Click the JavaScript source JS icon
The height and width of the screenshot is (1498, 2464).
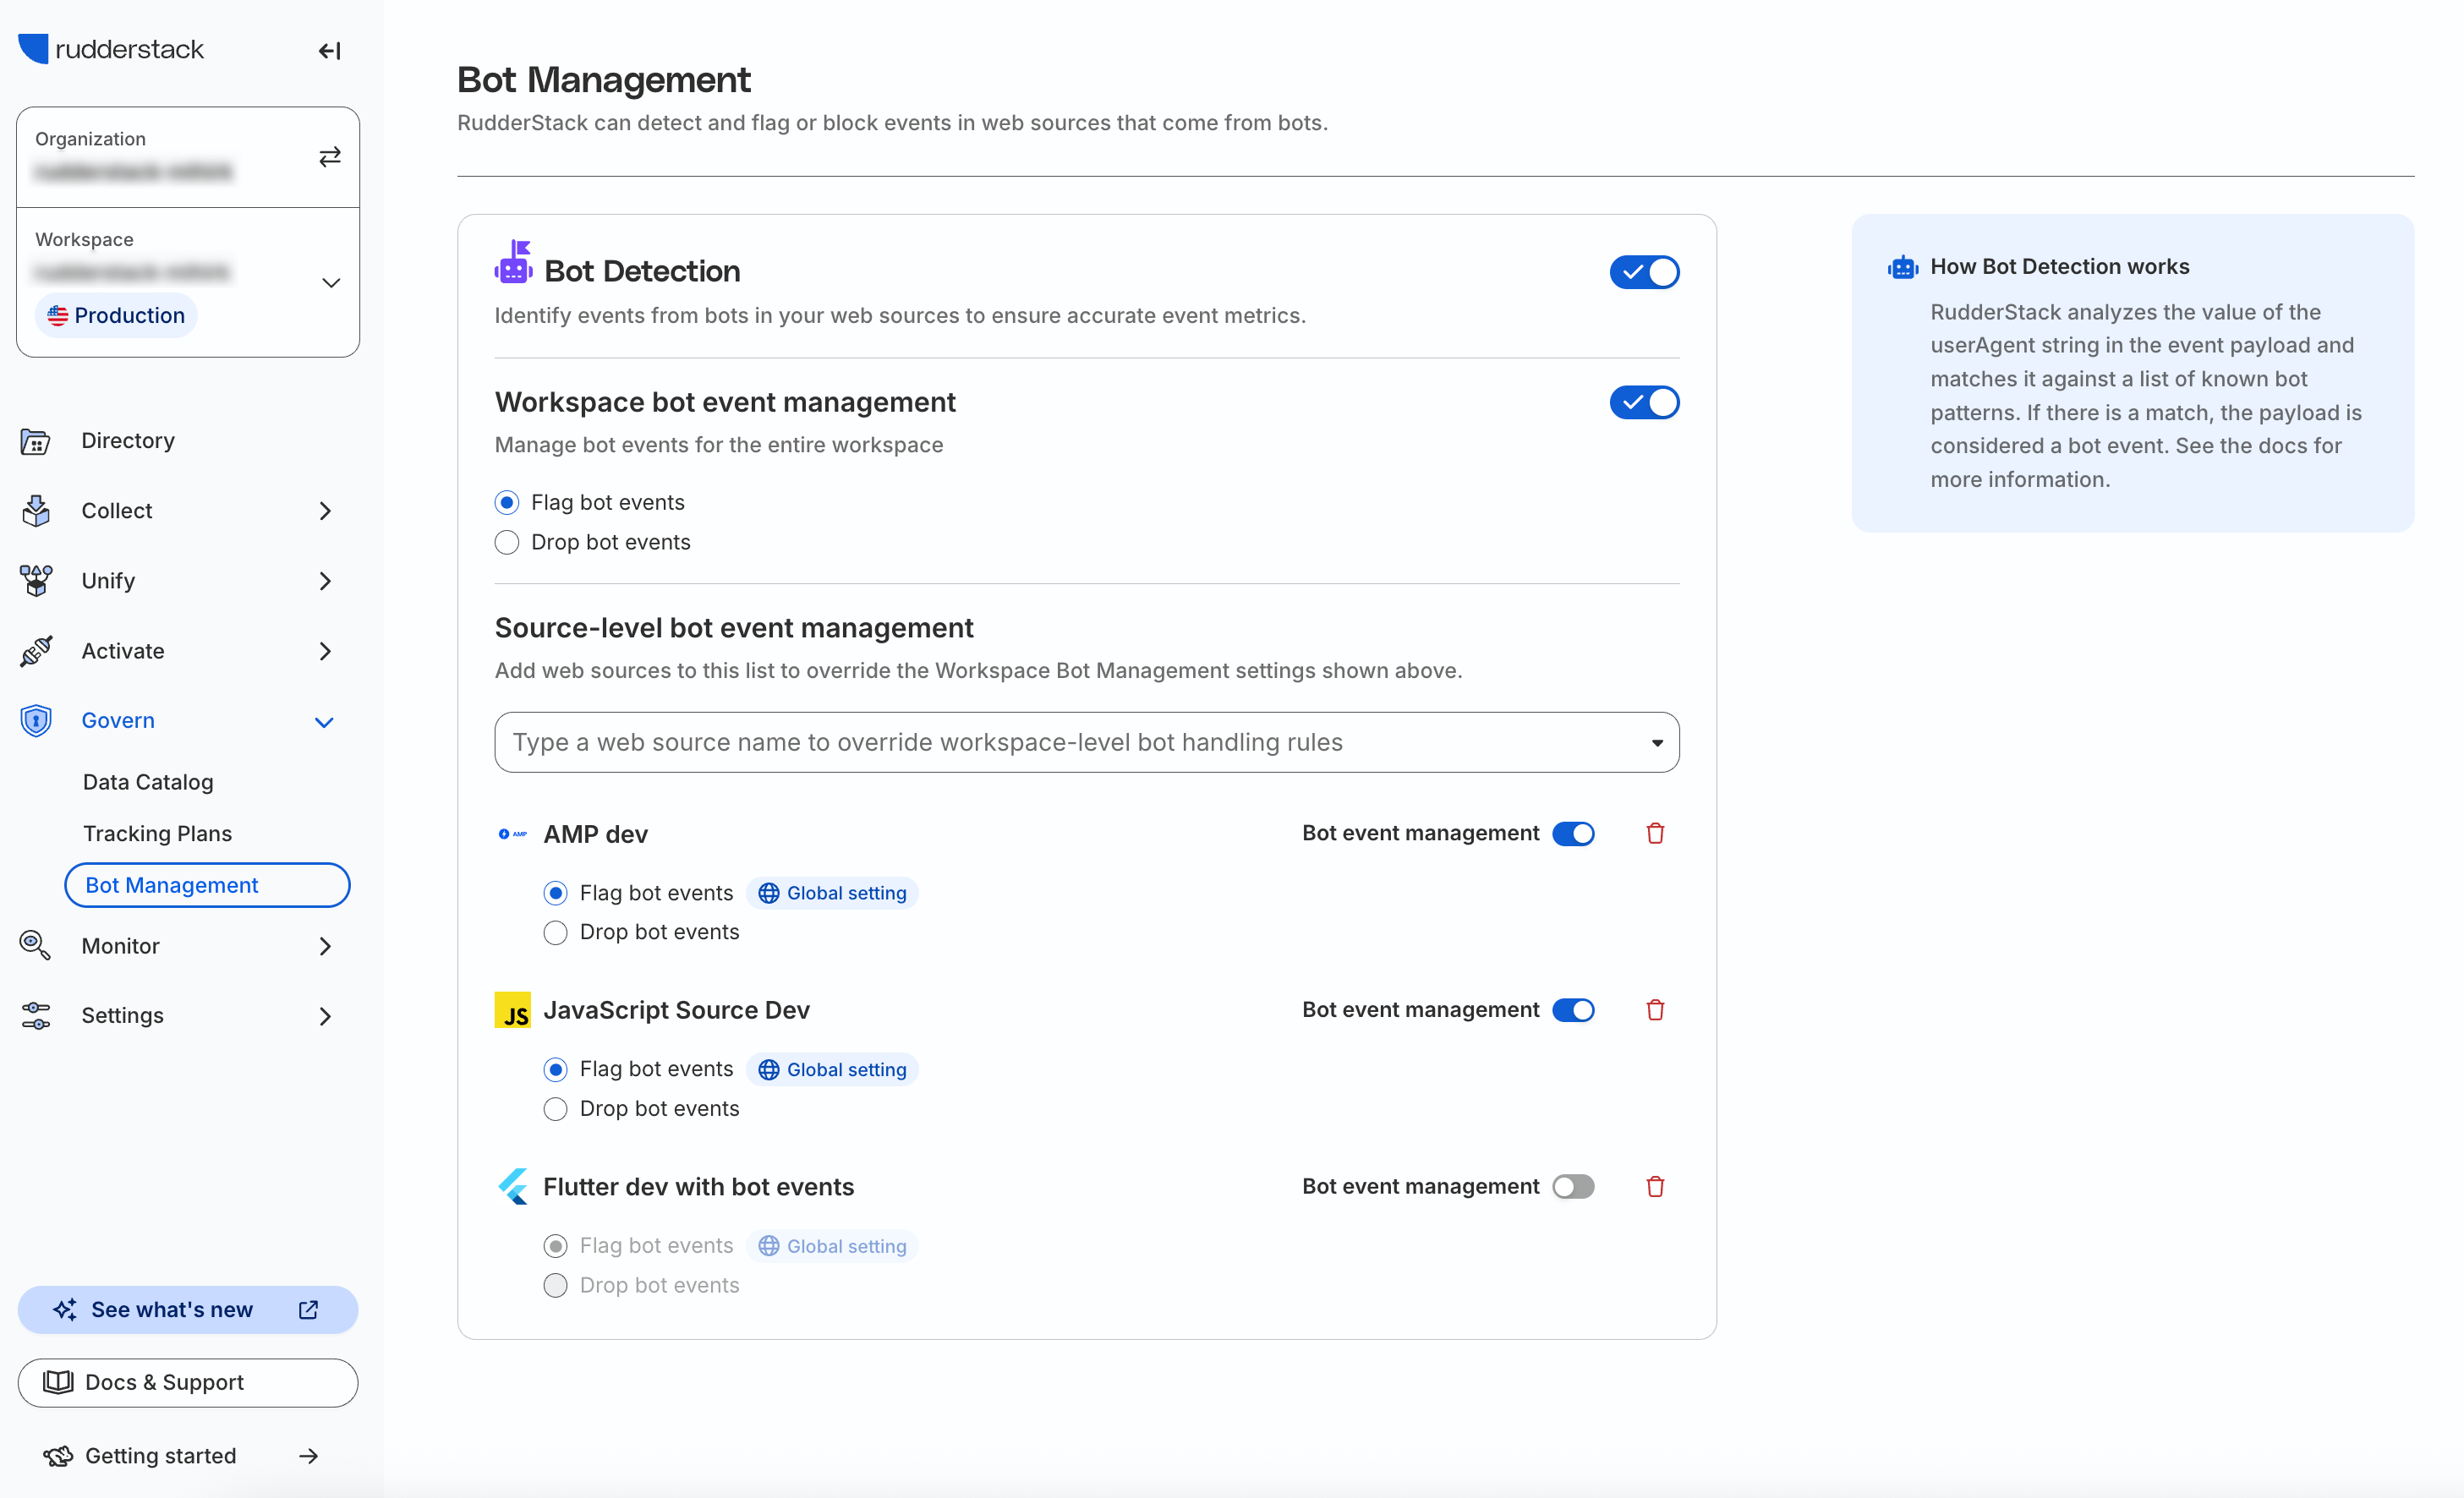click(513, 1010)
